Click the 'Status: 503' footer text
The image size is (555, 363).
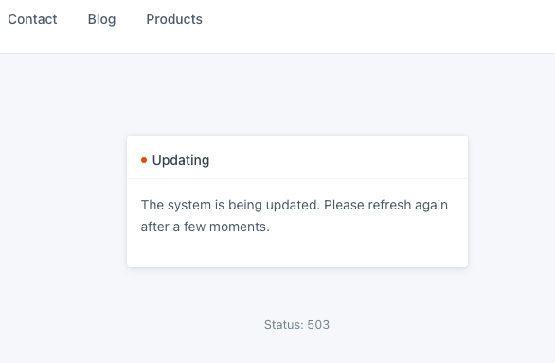coord(296,325)
